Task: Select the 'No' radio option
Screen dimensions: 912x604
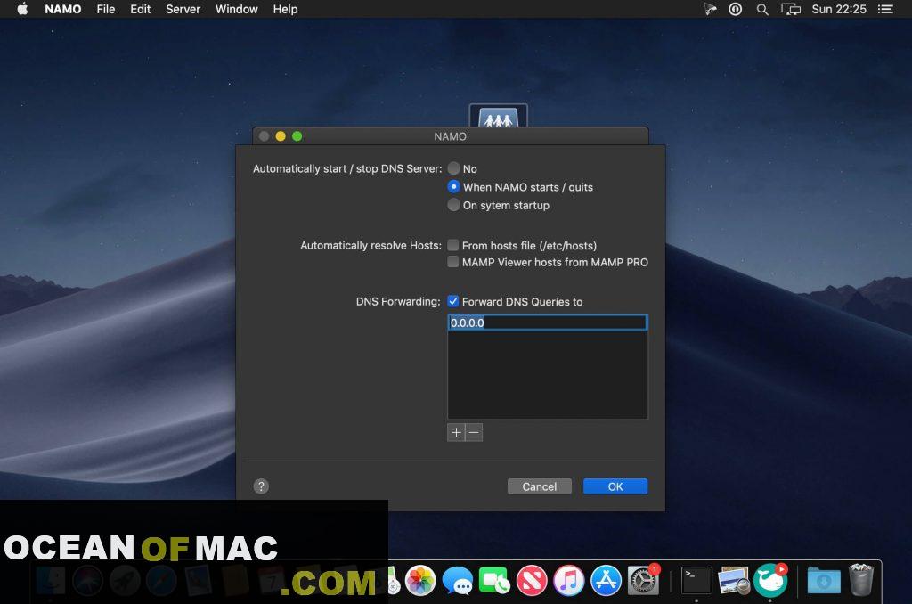Action: (453, 168)
